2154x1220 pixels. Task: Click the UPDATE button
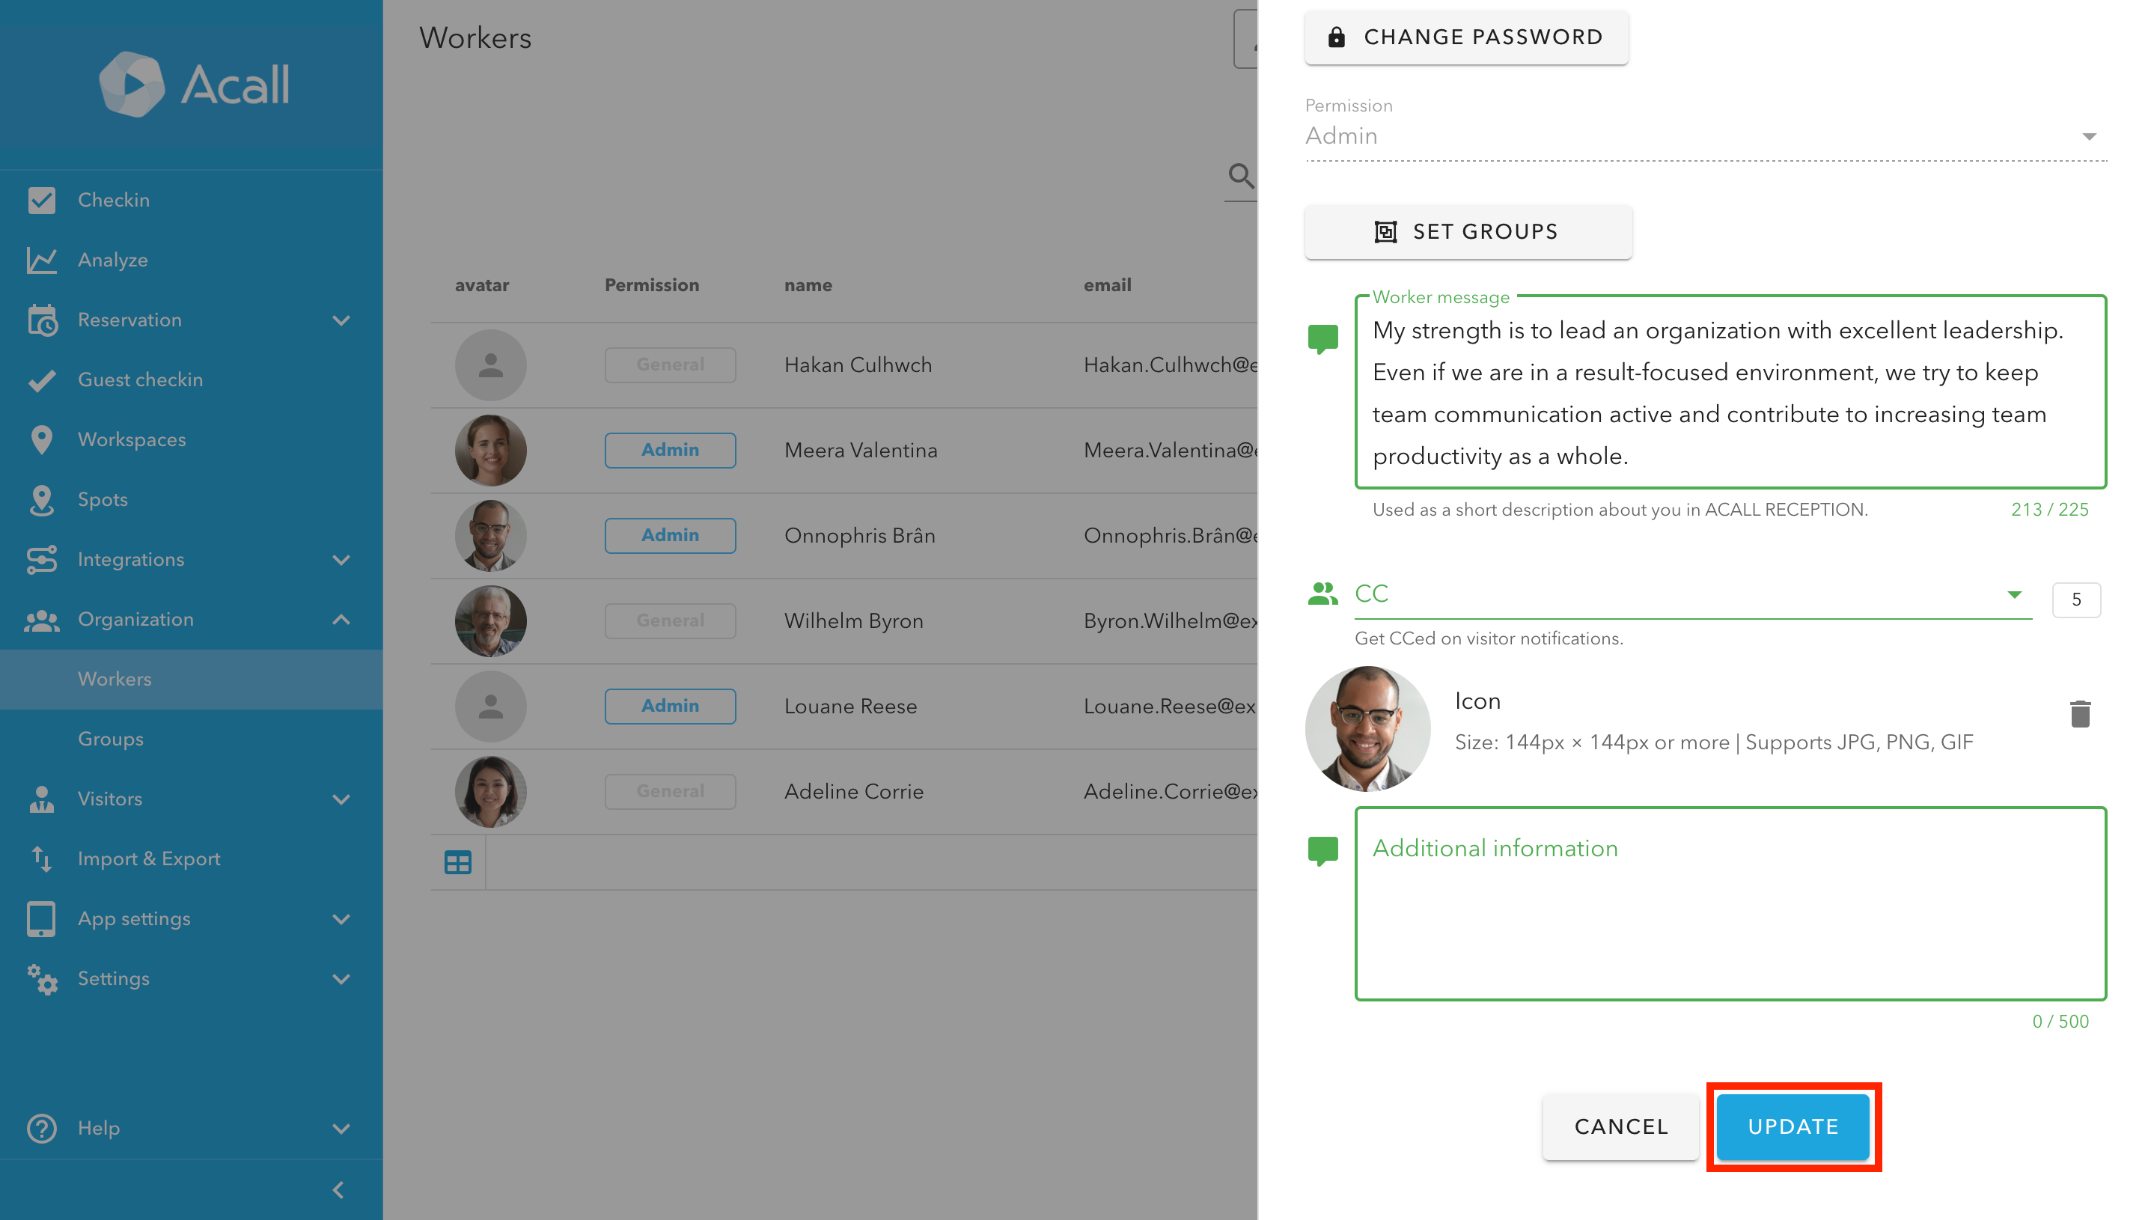[1792, 1126]
